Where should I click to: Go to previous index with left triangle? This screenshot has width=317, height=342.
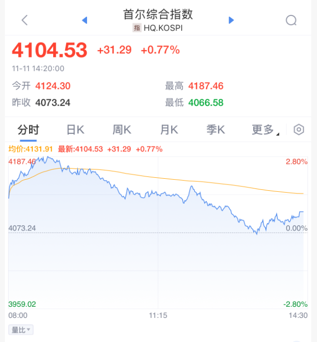85,20
